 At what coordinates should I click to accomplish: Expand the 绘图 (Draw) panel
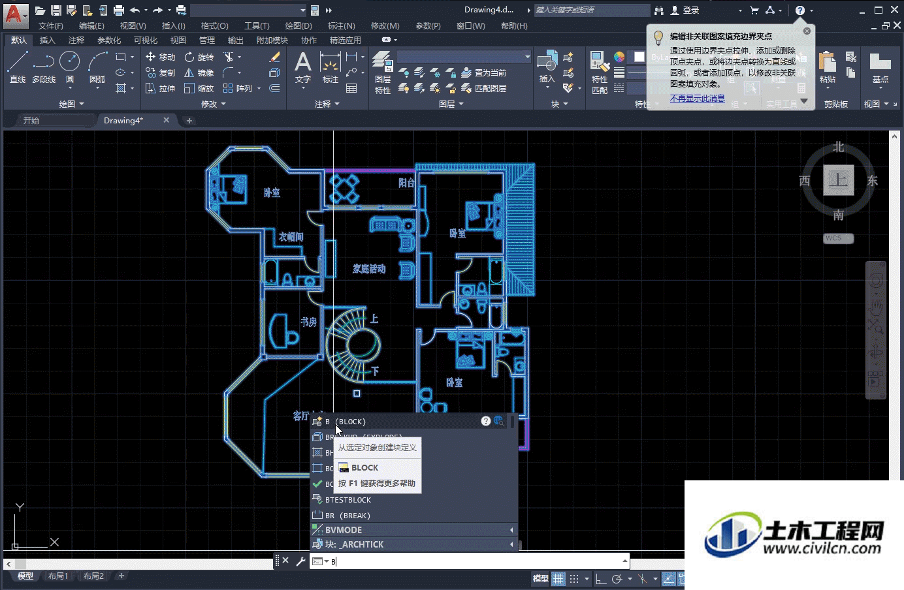point(72,104)
